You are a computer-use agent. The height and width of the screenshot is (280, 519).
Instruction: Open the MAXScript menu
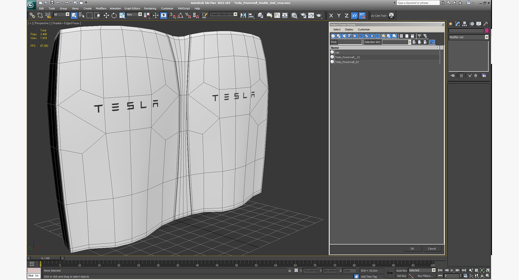[184, 8]
